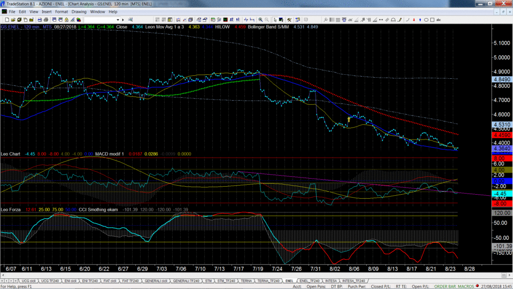
Task: Switch to the TERNA_TF240 tab
Action: tap(269, 281)
